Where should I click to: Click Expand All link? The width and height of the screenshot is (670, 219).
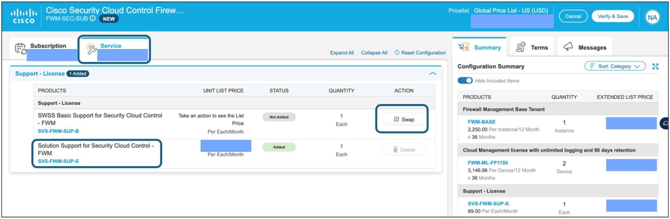click(342, 53)
